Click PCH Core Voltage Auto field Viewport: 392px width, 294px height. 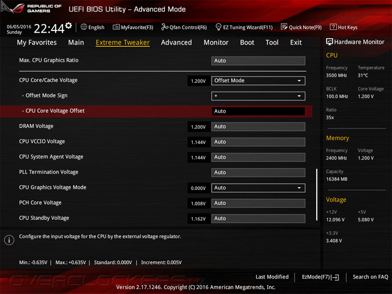click(258, 203)
